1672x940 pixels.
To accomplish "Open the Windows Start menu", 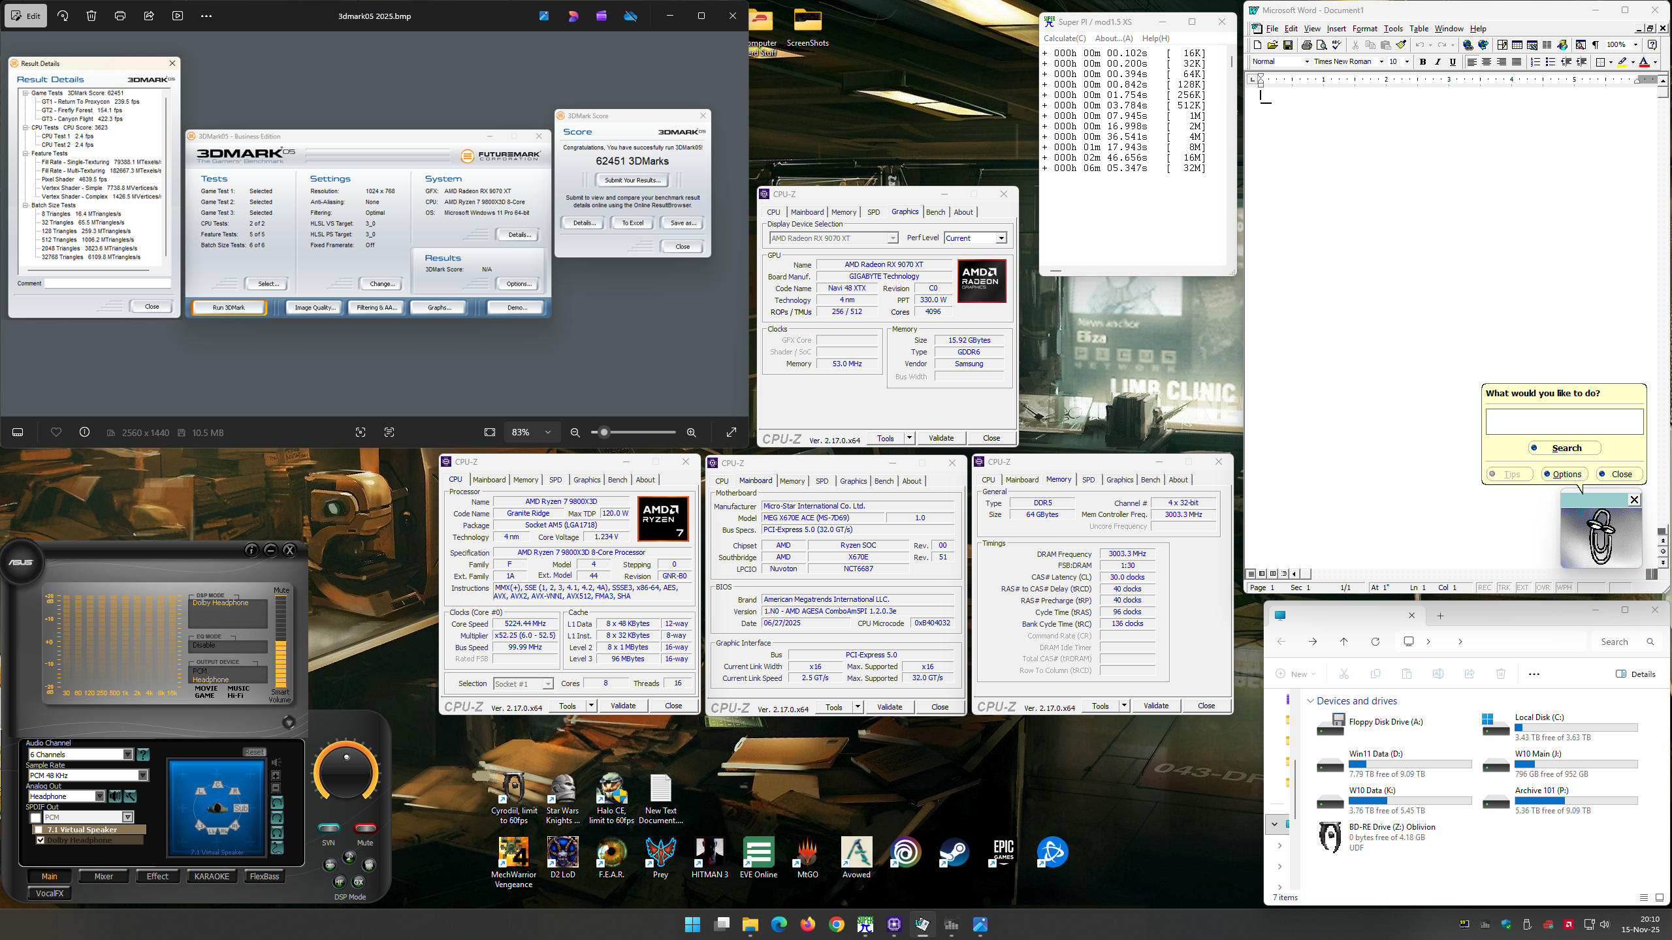I will point(692,924).
